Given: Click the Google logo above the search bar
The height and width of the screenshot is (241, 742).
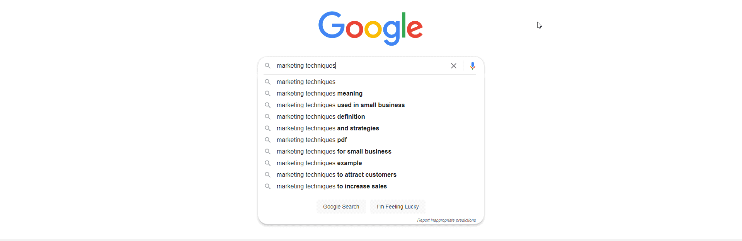Looking at the screenshot, I should tap(371, 28).
